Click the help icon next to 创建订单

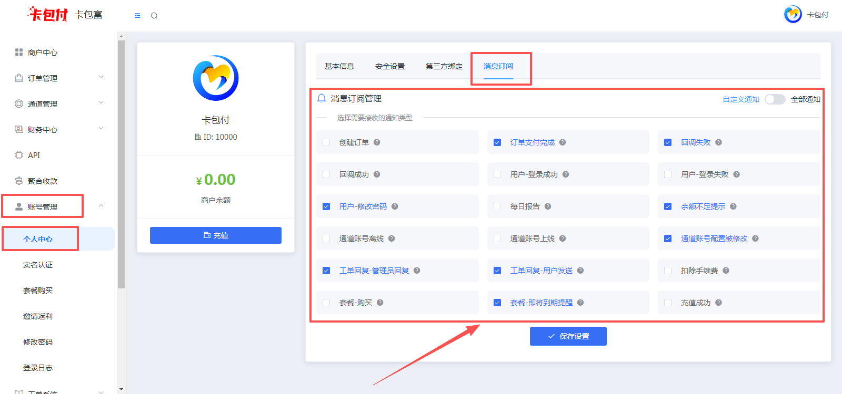click(377, 142)
